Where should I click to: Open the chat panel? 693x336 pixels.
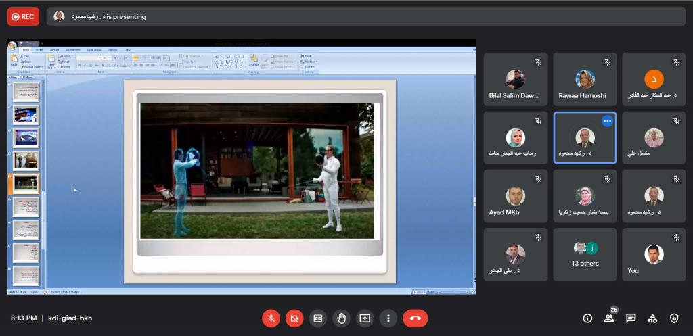pos(631,318)
